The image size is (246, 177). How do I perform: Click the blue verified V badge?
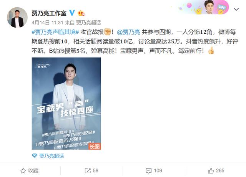pos(72,13)
